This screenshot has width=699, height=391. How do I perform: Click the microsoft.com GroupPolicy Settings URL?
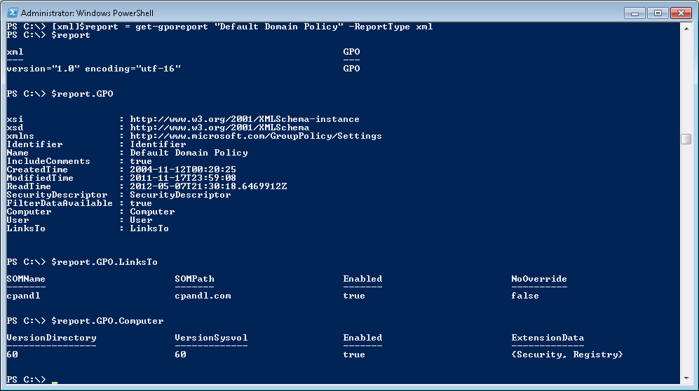[255, 136]
